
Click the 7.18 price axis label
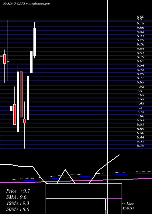[x=140, y=112]
